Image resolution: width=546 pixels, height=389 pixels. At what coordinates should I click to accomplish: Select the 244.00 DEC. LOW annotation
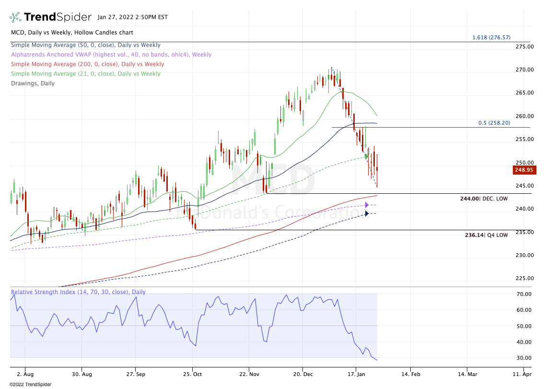tap(484, 199)
